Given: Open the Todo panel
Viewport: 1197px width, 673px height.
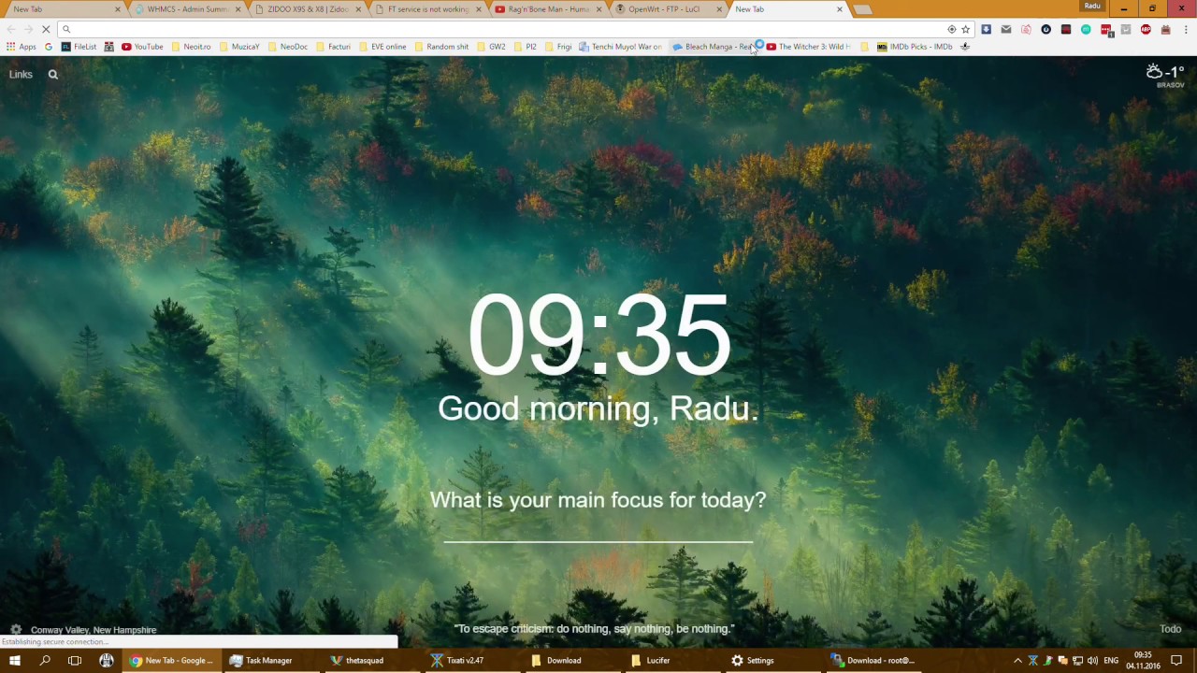Looking at the screenshot, I should [x=1171, y=629].
